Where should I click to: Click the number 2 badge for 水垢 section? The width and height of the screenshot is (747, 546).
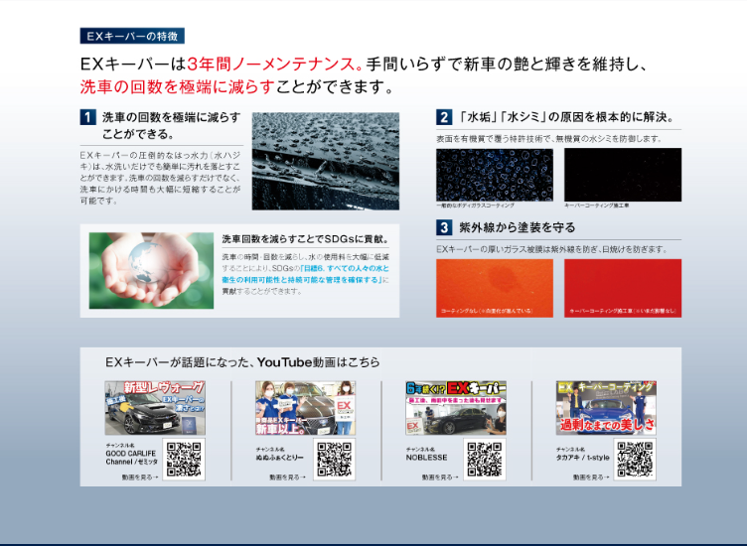(x=444, y=117)
